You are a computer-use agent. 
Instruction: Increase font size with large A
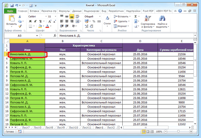point(50,21)
